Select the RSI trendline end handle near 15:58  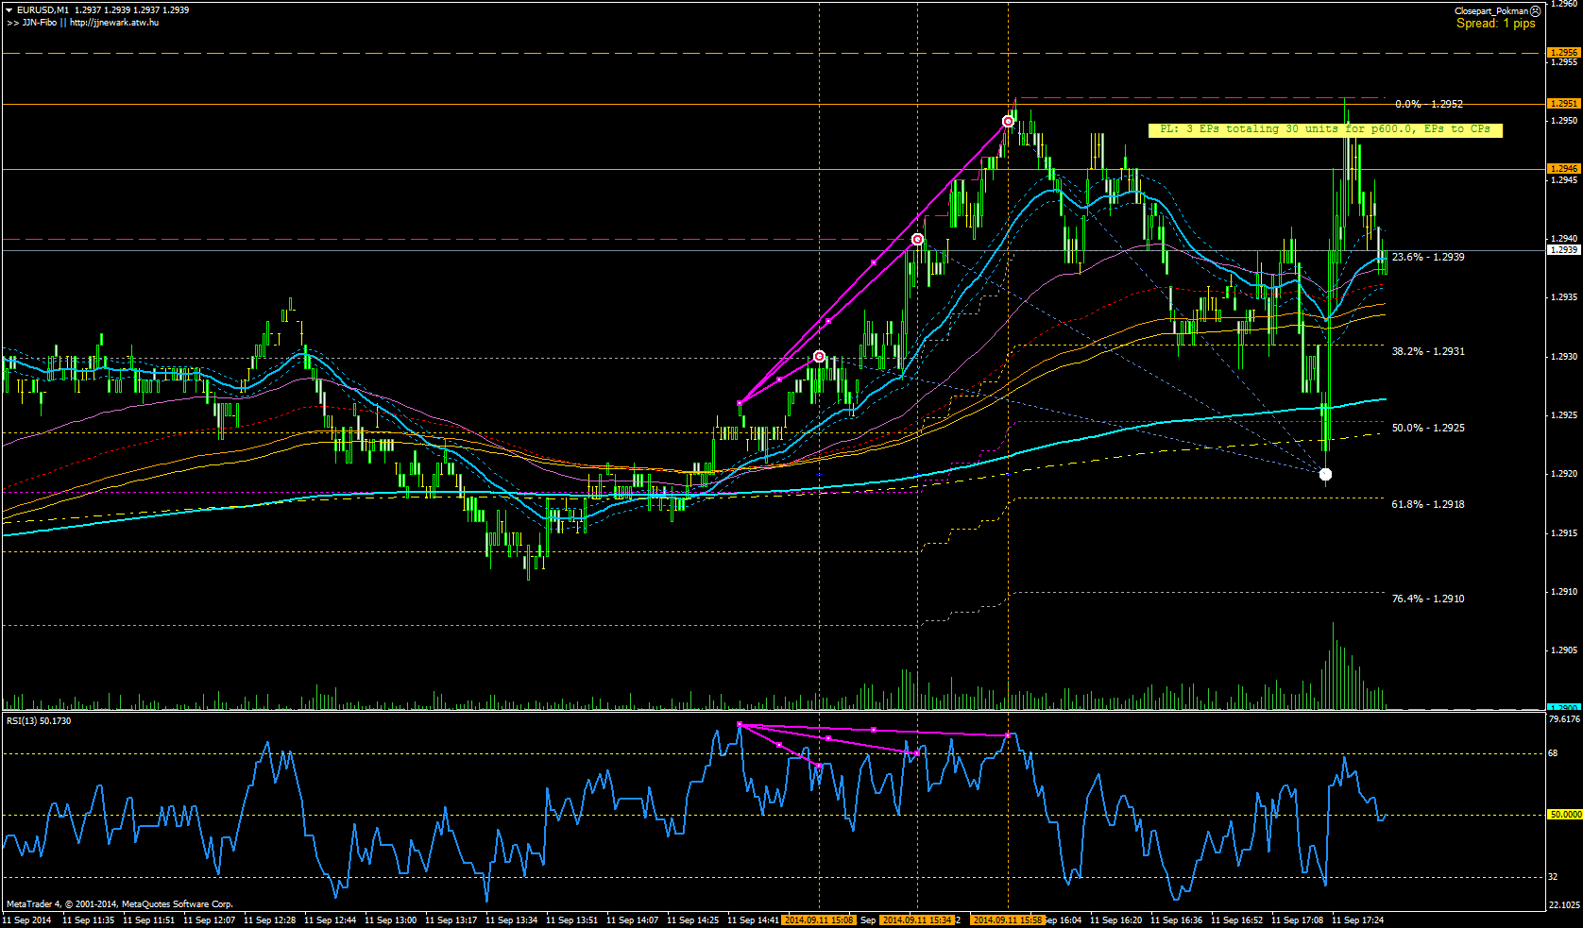pos(1008,734)
